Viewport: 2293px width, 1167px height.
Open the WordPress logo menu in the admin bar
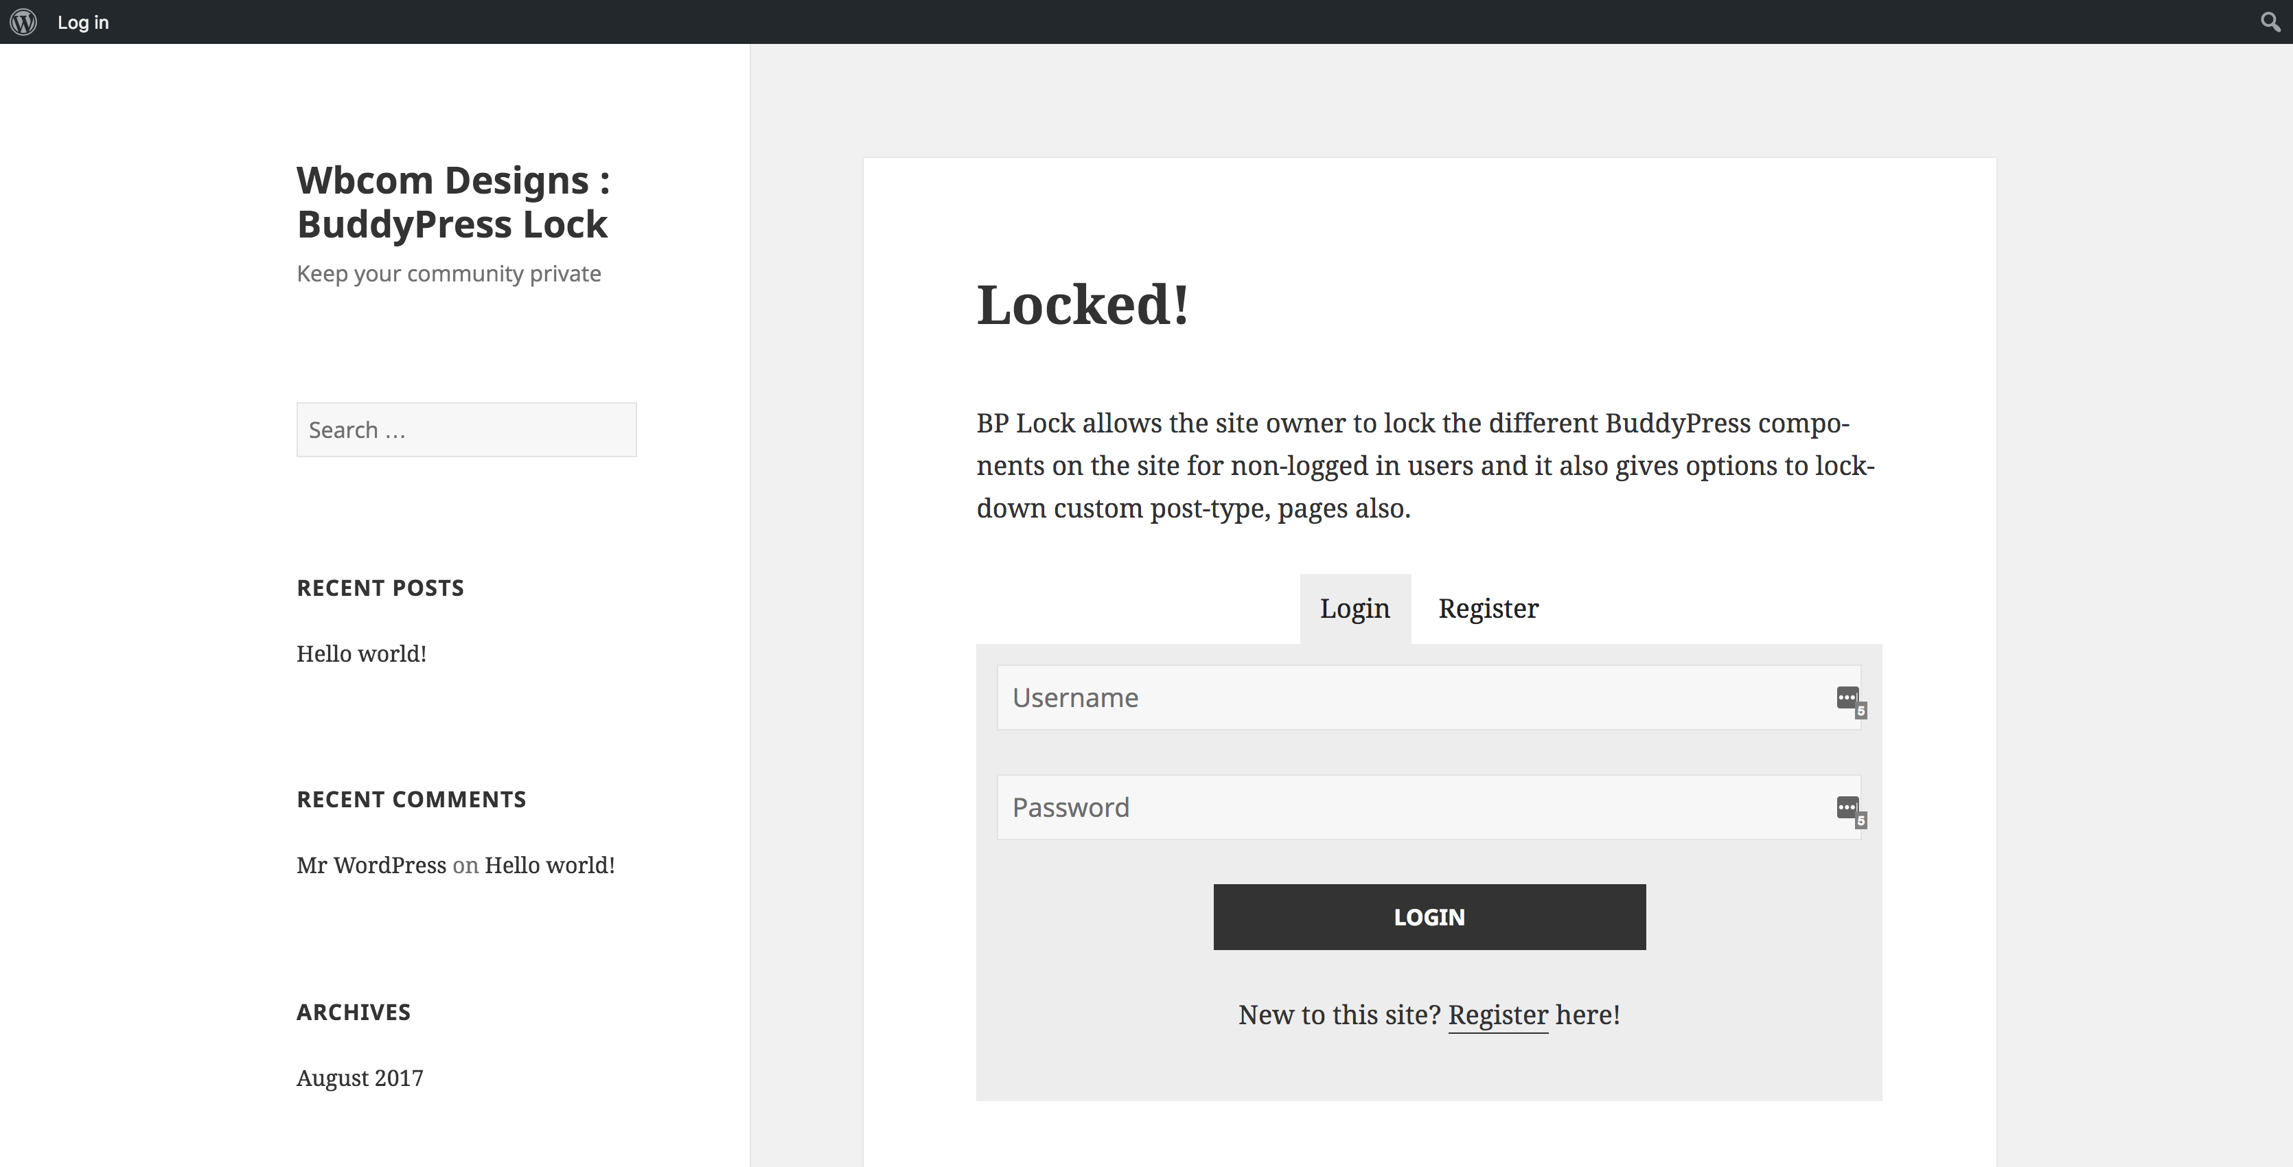click(23, 21)
